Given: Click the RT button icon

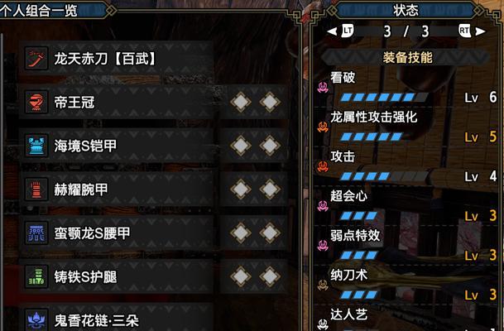Looking at the screenshot, I should (465, 31).
